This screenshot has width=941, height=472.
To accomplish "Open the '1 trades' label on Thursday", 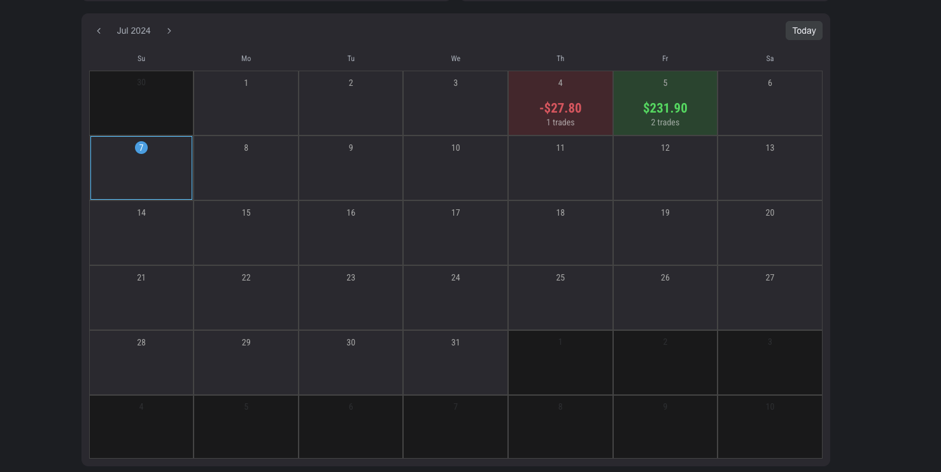I will 560,123.
